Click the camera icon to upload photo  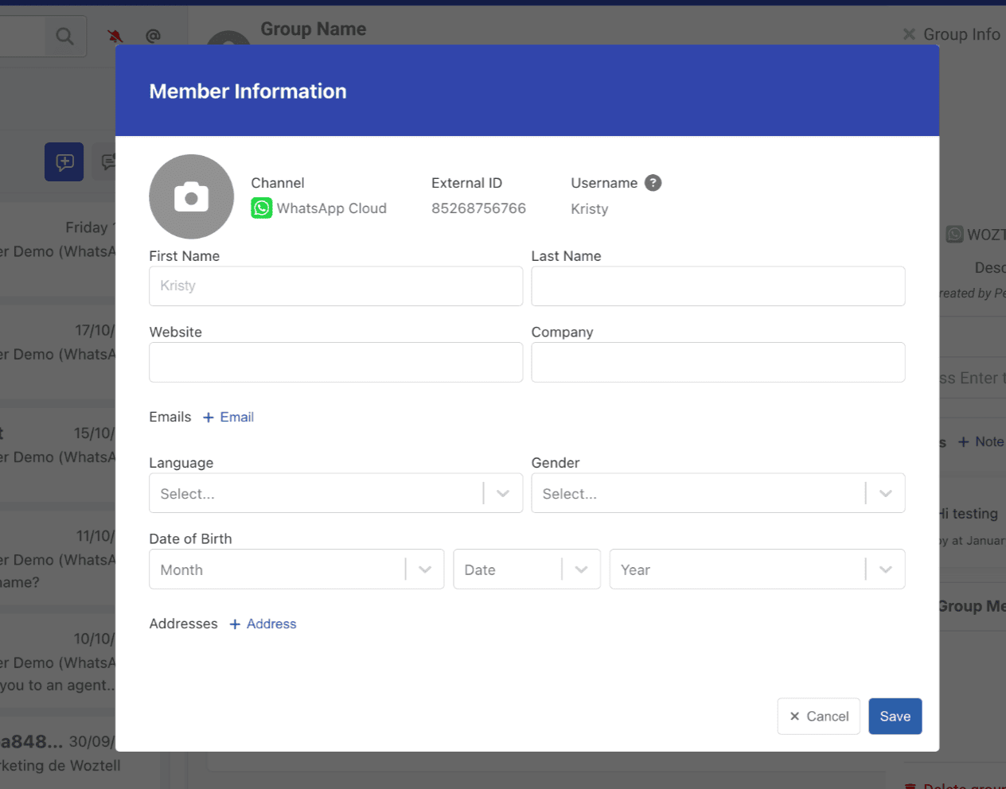[191, 196]
